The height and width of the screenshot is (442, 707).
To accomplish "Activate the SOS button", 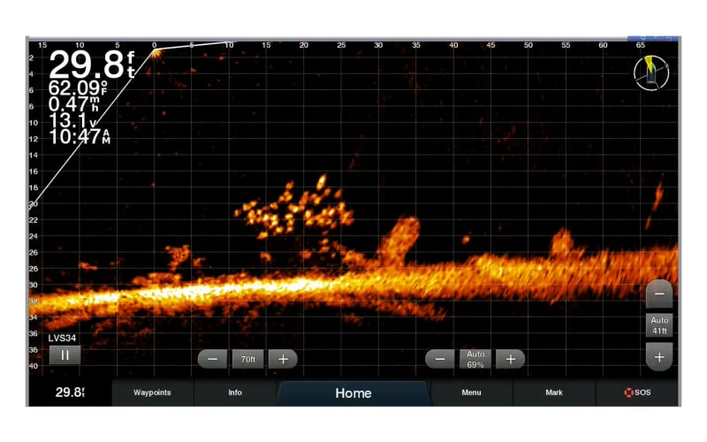I will point(637,392).
